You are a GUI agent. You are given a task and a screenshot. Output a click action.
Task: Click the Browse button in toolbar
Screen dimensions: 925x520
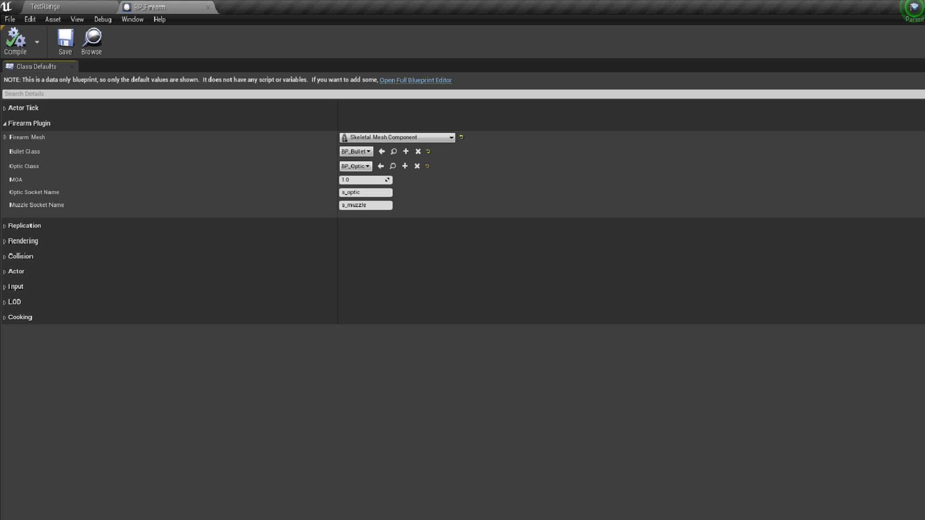pos(92,41)
